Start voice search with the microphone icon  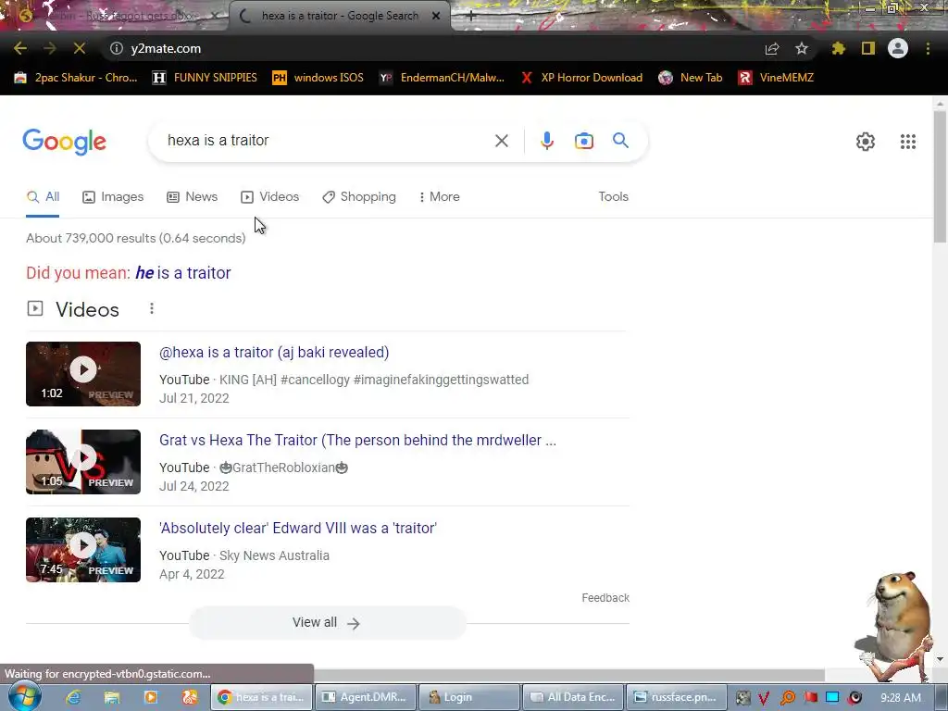[546, 141]
